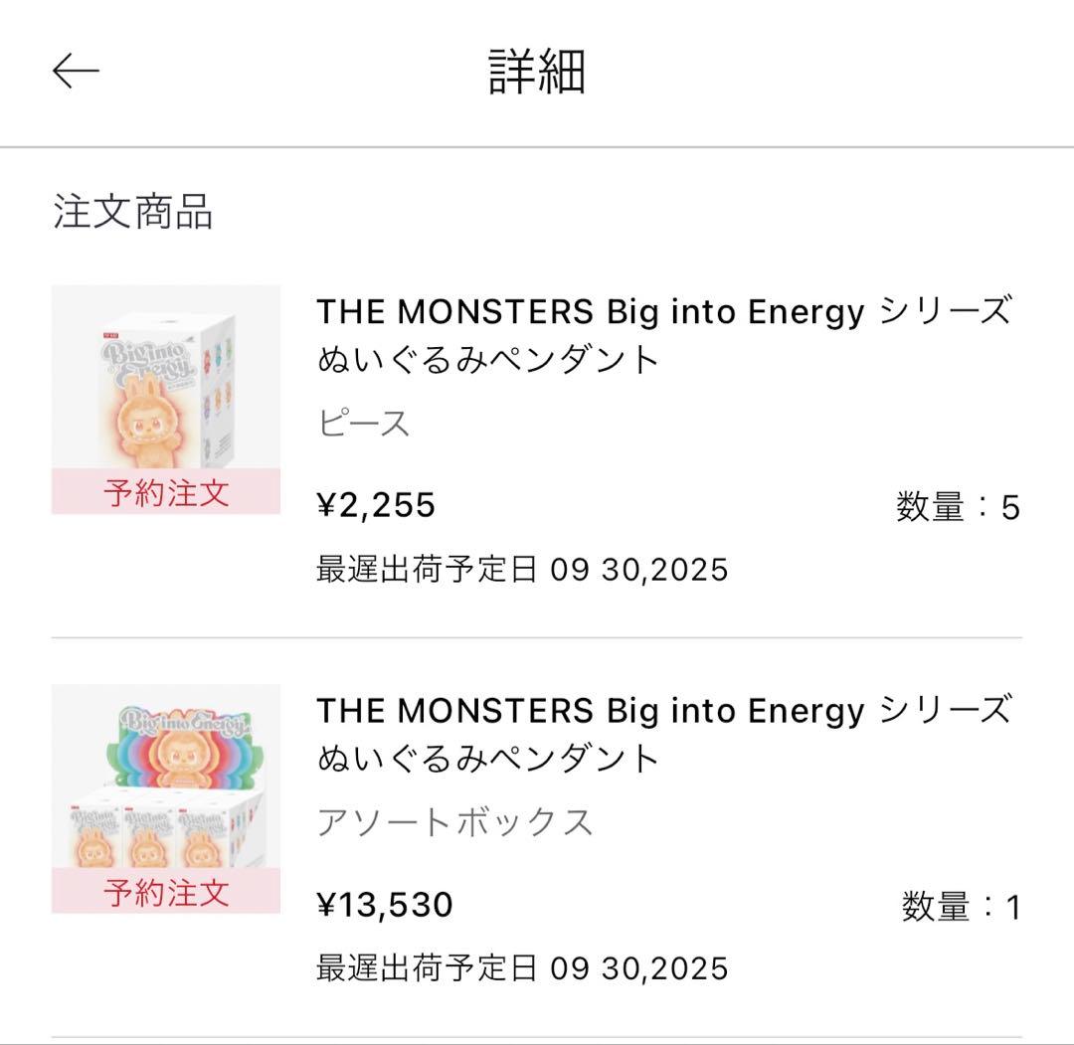The width and height of the screenshot is (1074, 1045).
Task: Click the divider between the two products
Action: [x=537, y=634]
